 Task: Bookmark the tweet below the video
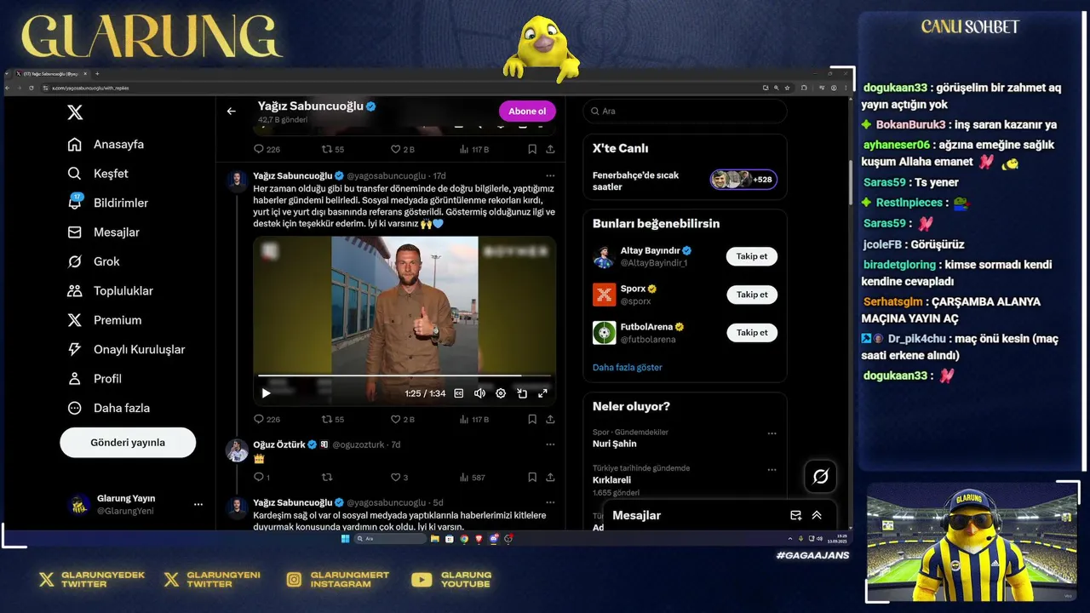[x=532, y=419]
